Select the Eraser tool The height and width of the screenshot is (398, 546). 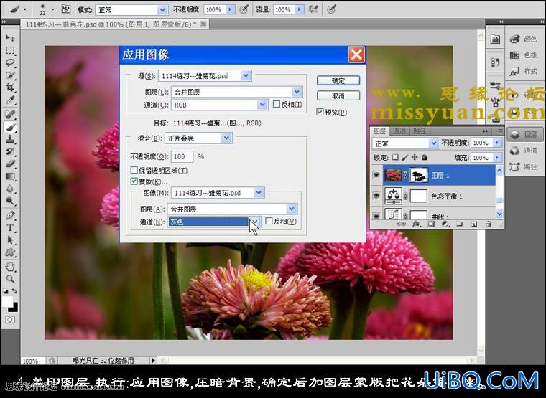tap(10, 164)
